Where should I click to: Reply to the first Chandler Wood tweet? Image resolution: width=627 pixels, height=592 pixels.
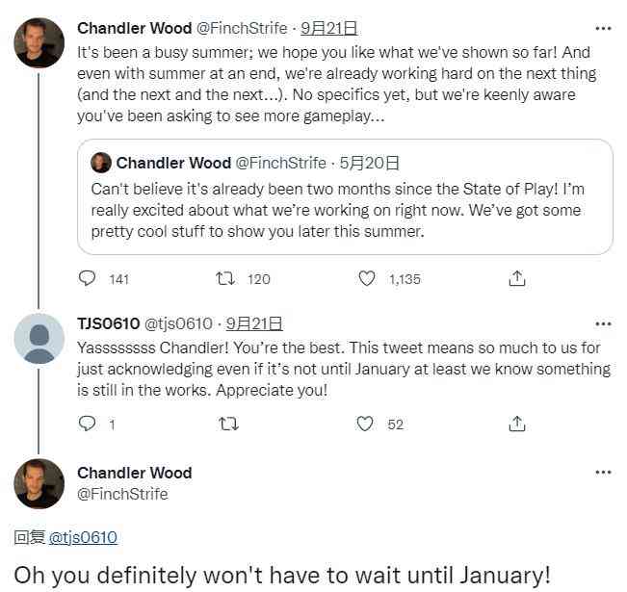[x=88, y=278]
